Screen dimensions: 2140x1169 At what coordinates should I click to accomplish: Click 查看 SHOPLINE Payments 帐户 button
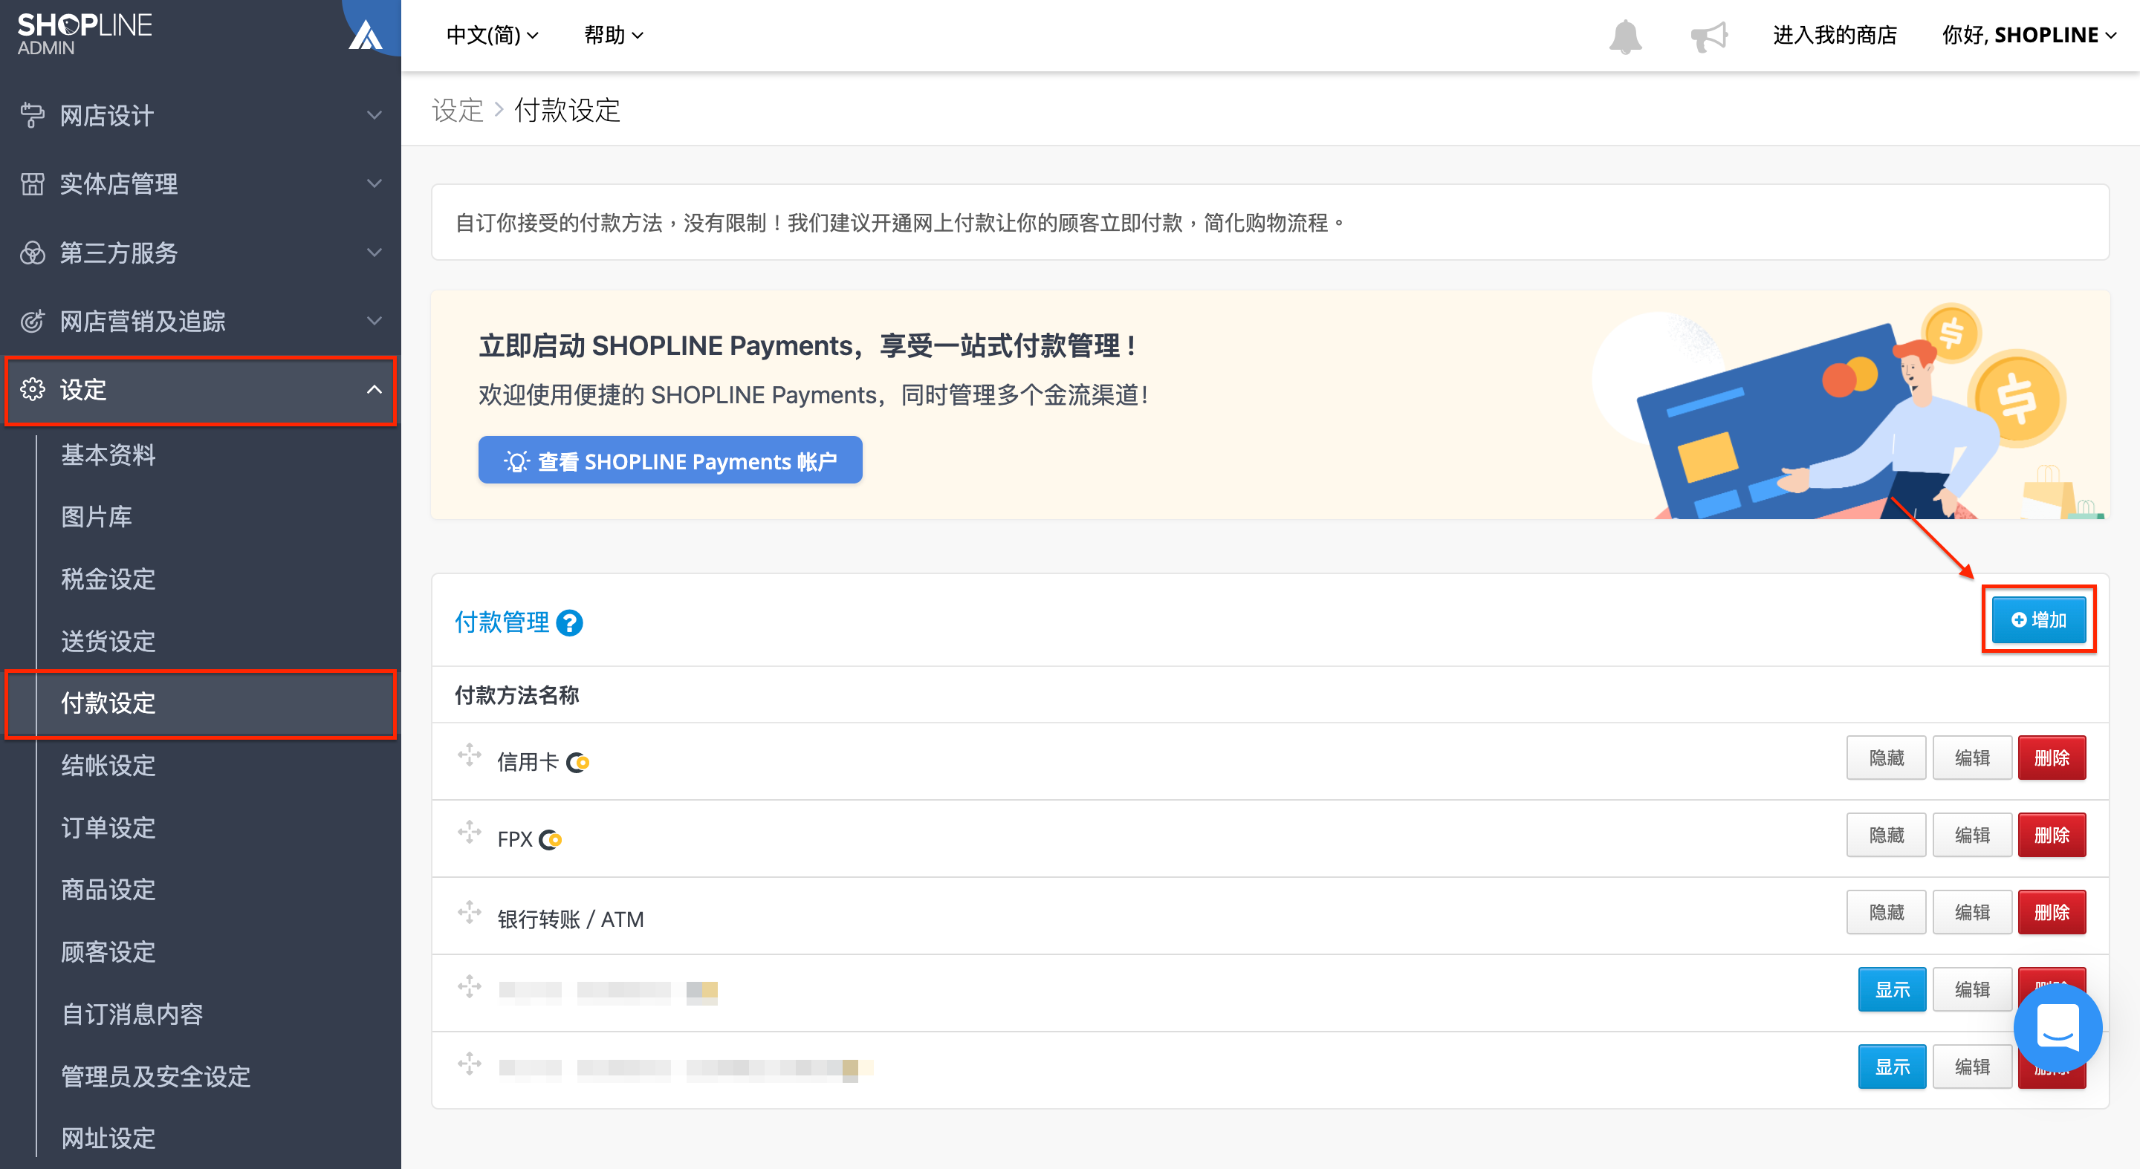[x=670, y=460]
